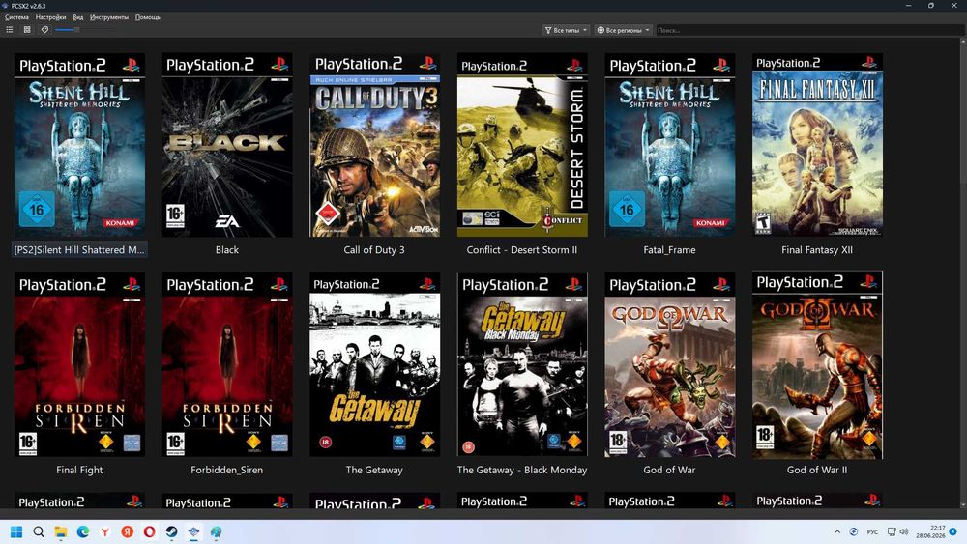Toggle cover titles tag icon
Screen dimensions: 967x544
44,30
